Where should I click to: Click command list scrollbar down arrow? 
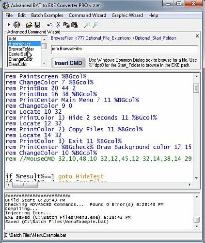pyautogui.click(x=44, y=63)
